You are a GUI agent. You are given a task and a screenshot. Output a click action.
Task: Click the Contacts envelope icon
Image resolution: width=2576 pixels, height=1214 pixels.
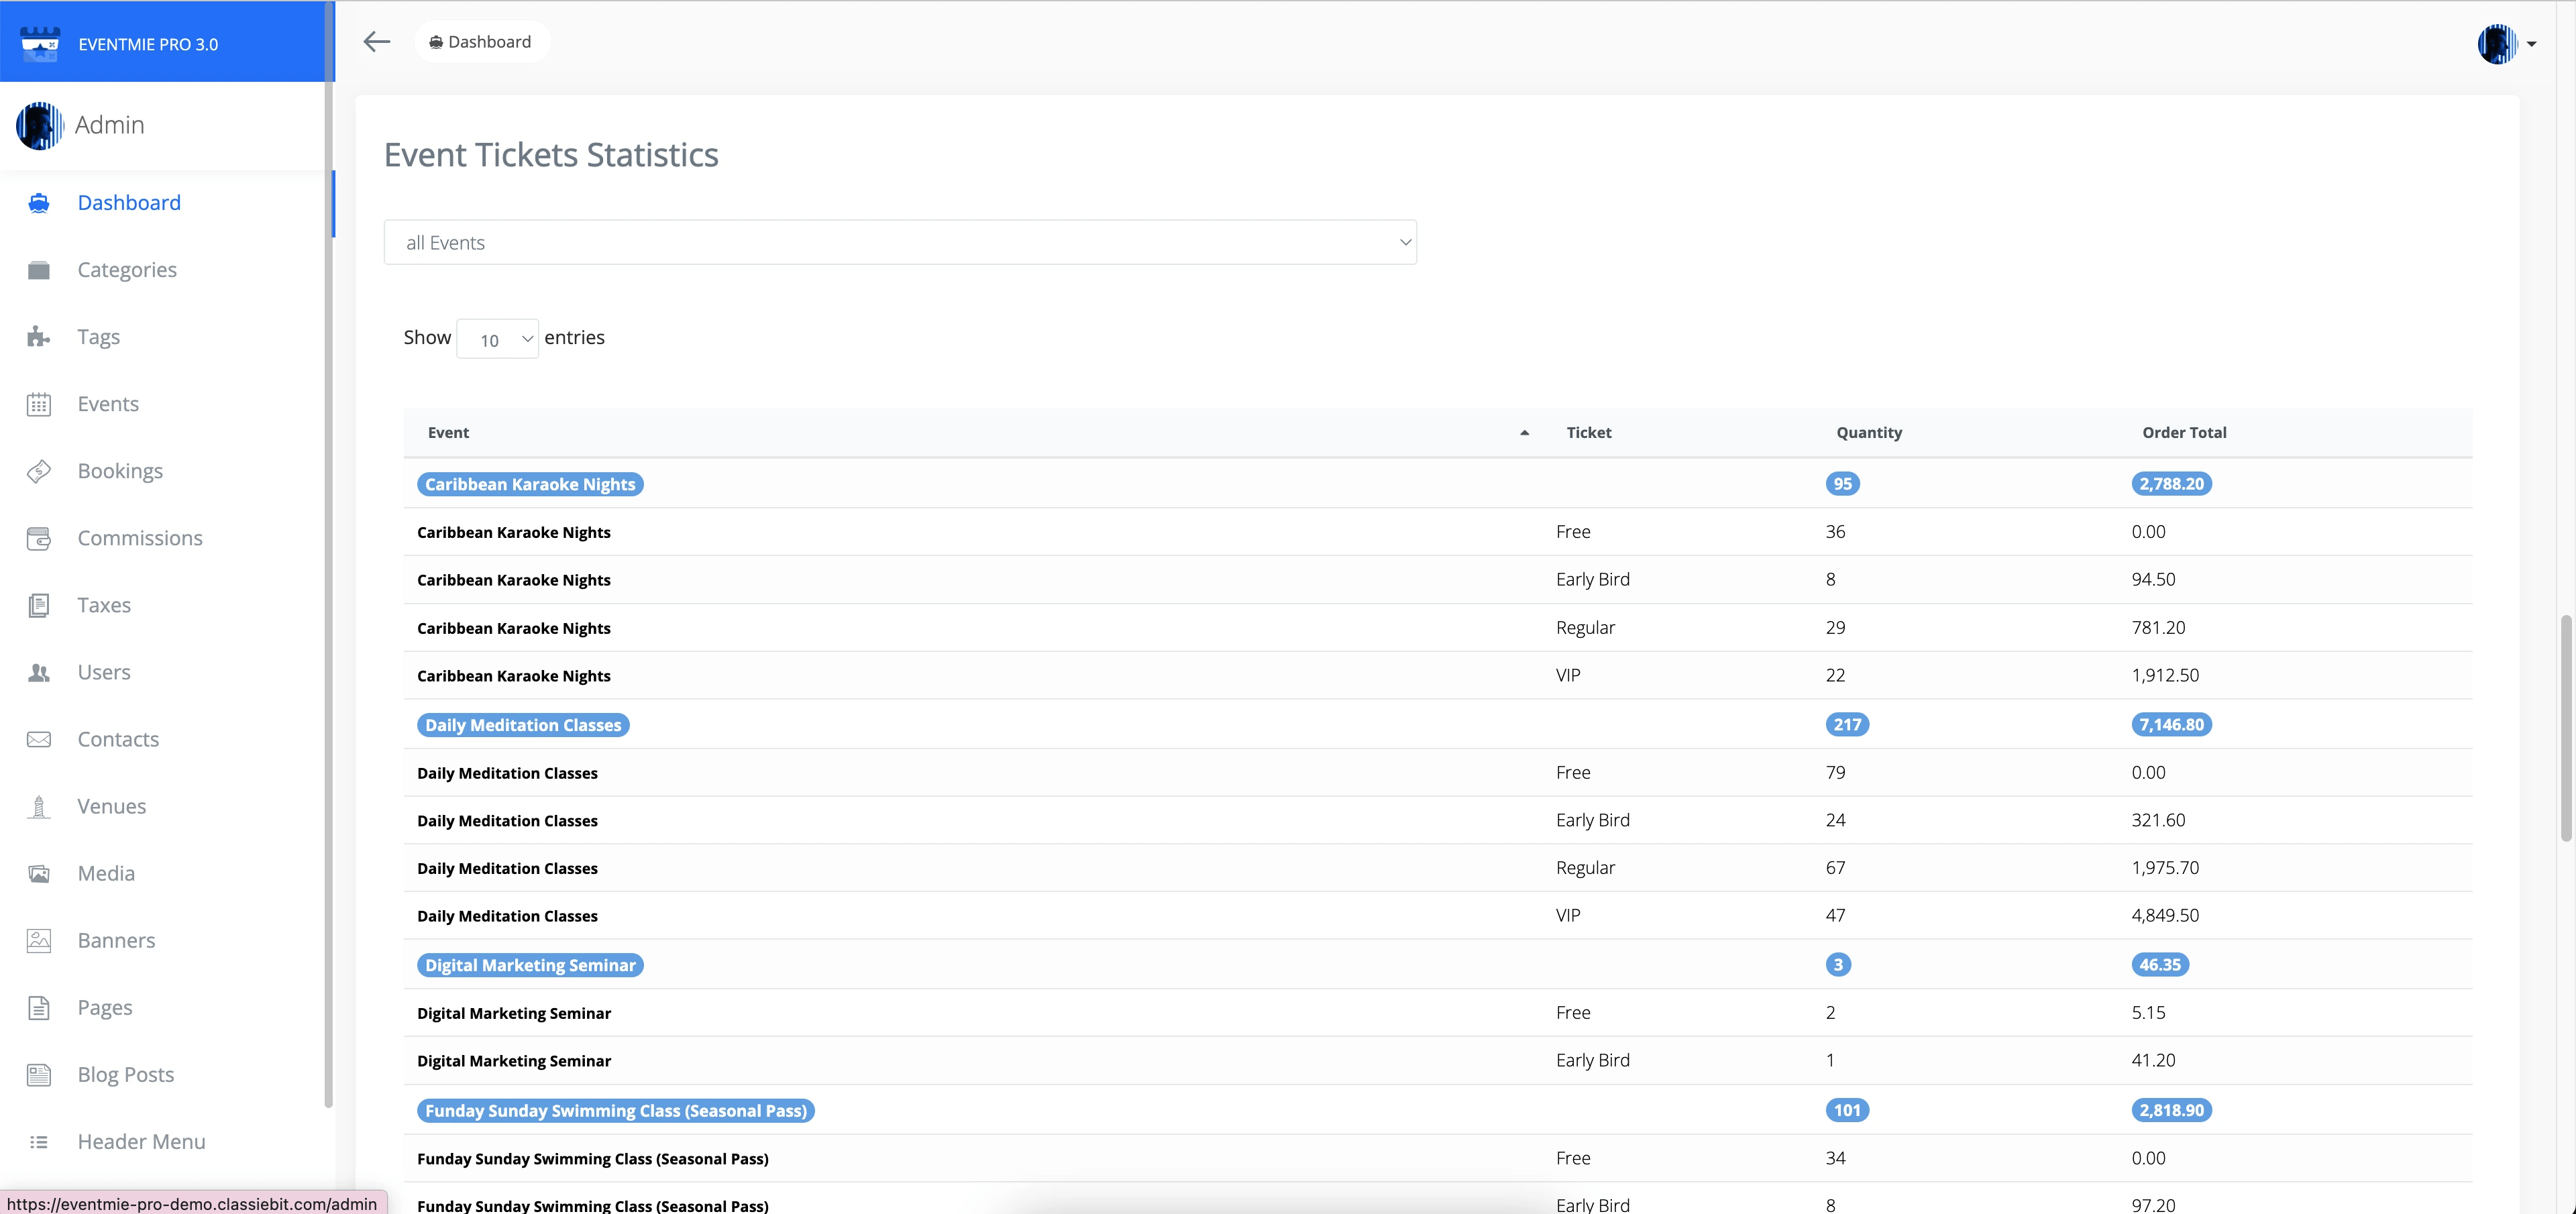[39, 739]
